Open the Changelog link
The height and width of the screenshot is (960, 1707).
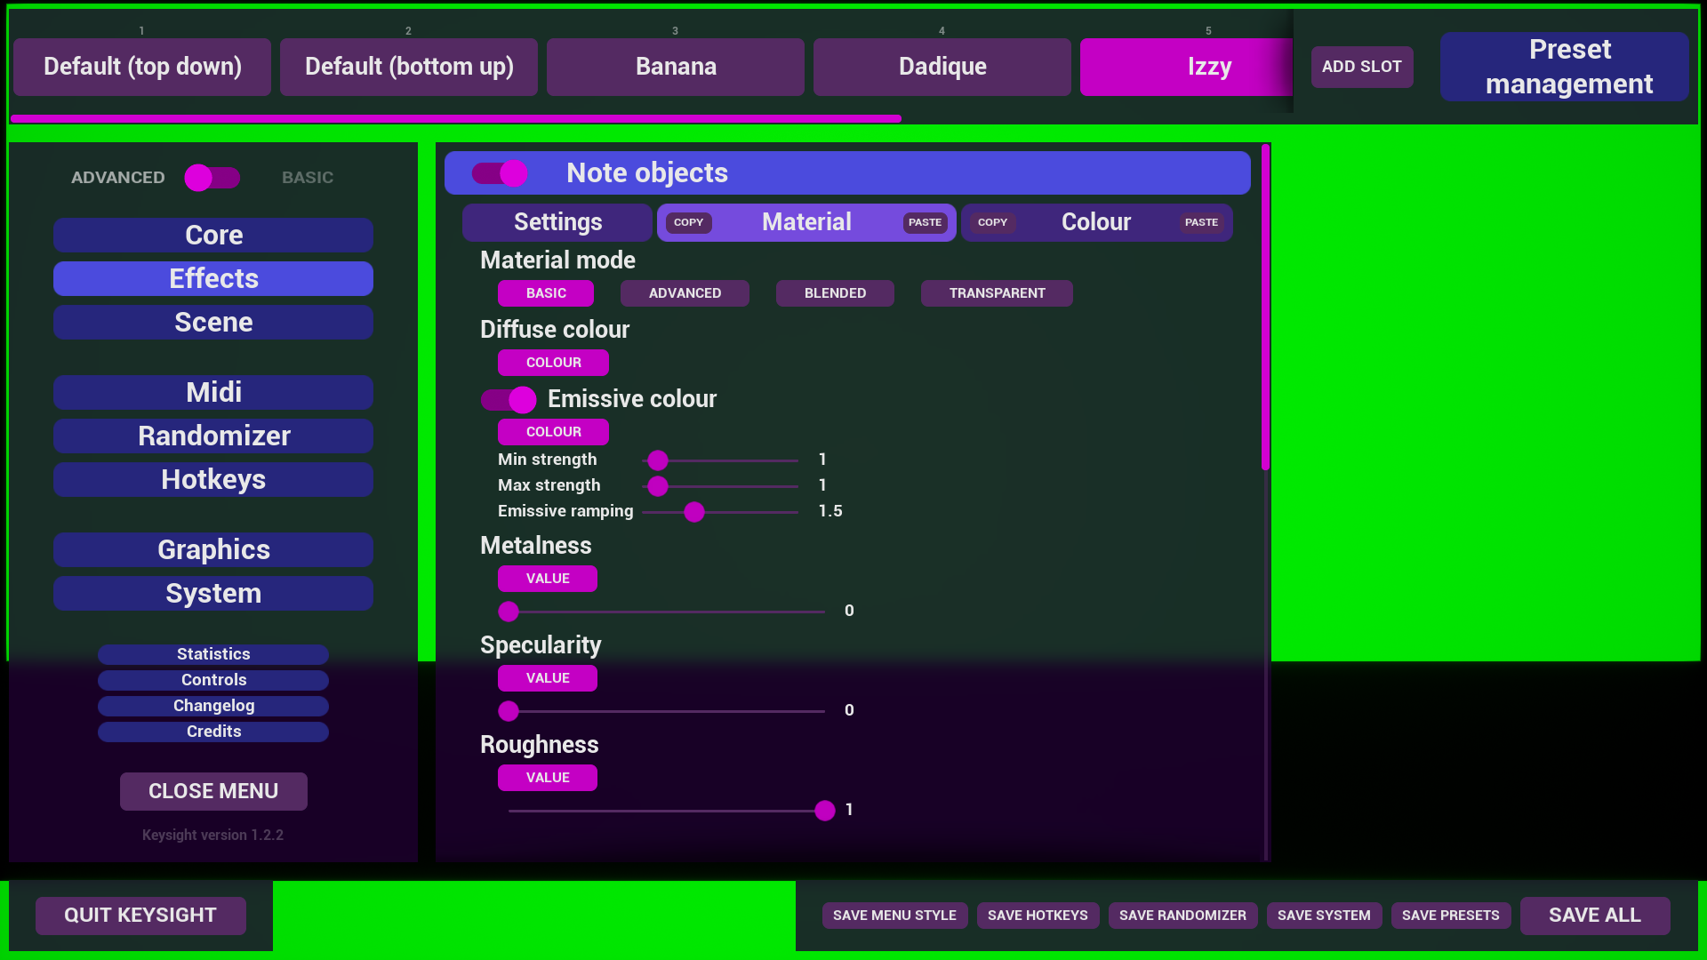point(213,706)
